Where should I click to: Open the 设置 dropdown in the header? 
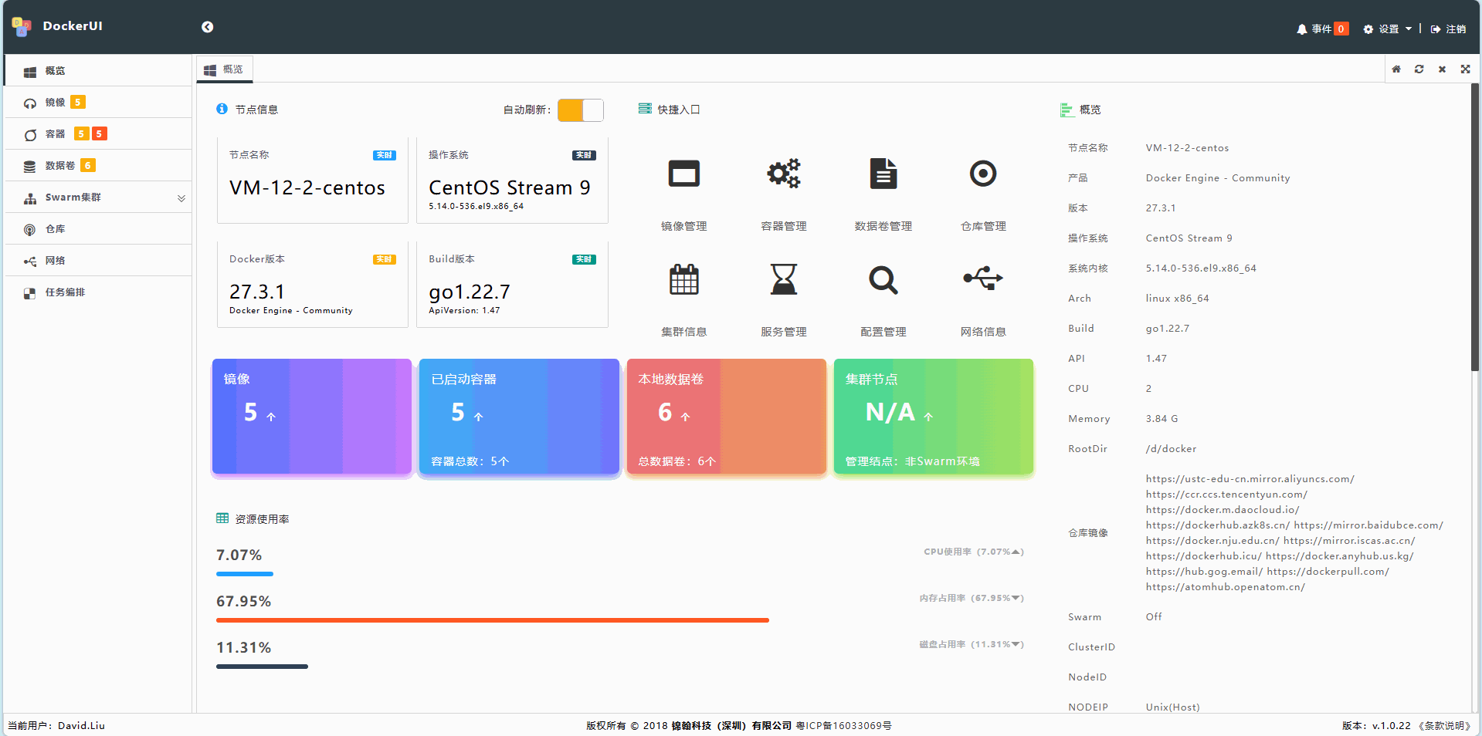1388,29
